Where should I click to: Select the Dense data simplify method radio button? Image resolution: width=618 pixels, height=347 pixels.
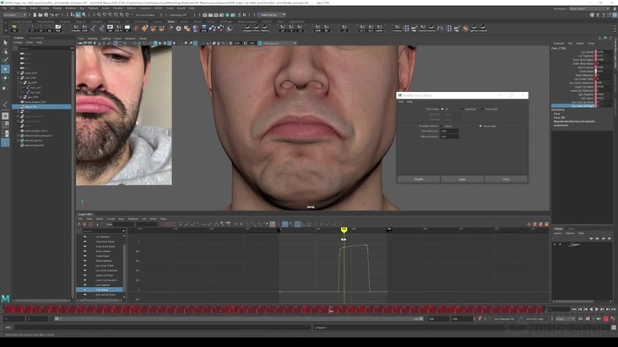tap(480, 126)
